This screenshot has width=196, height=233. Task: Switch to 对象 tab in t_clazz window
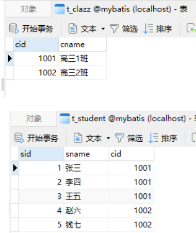pyautogui.click(x=28, y=9)
